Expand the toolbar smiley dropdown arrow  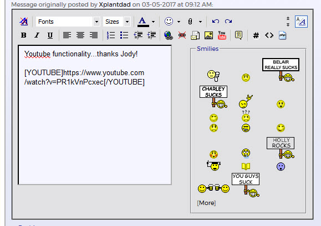[x=179, y=22]
